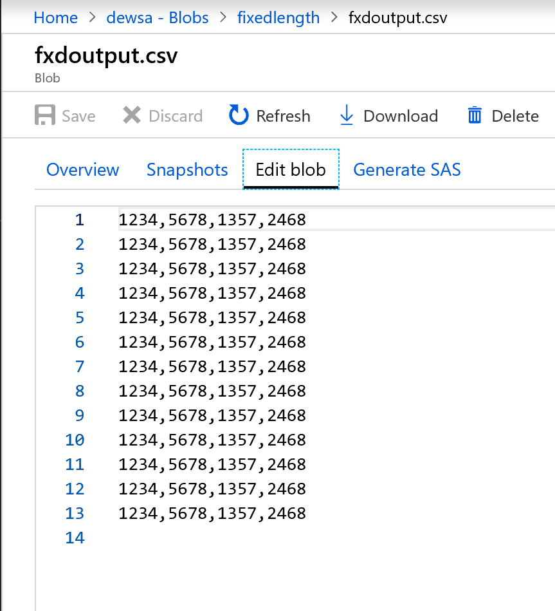
Task: Click the empty line 14 in the editor
Action: pyautogui.click(x=193, y=538)
